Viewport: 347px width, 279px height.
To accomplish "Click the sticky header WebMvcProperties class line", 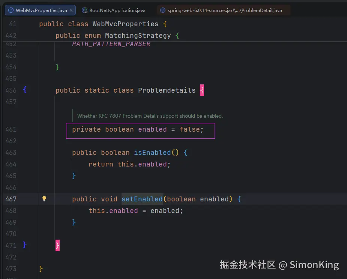I will point(103,24).
